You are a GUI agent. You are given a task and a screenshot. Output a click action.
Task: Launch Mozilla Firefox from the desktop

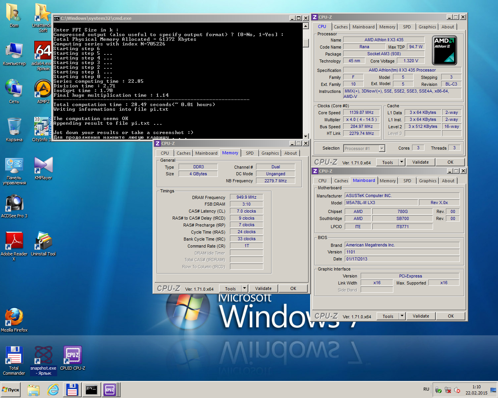tap(14, 320)
